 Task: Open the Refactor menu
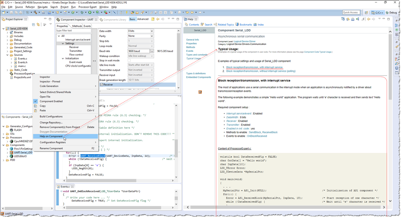30,7
